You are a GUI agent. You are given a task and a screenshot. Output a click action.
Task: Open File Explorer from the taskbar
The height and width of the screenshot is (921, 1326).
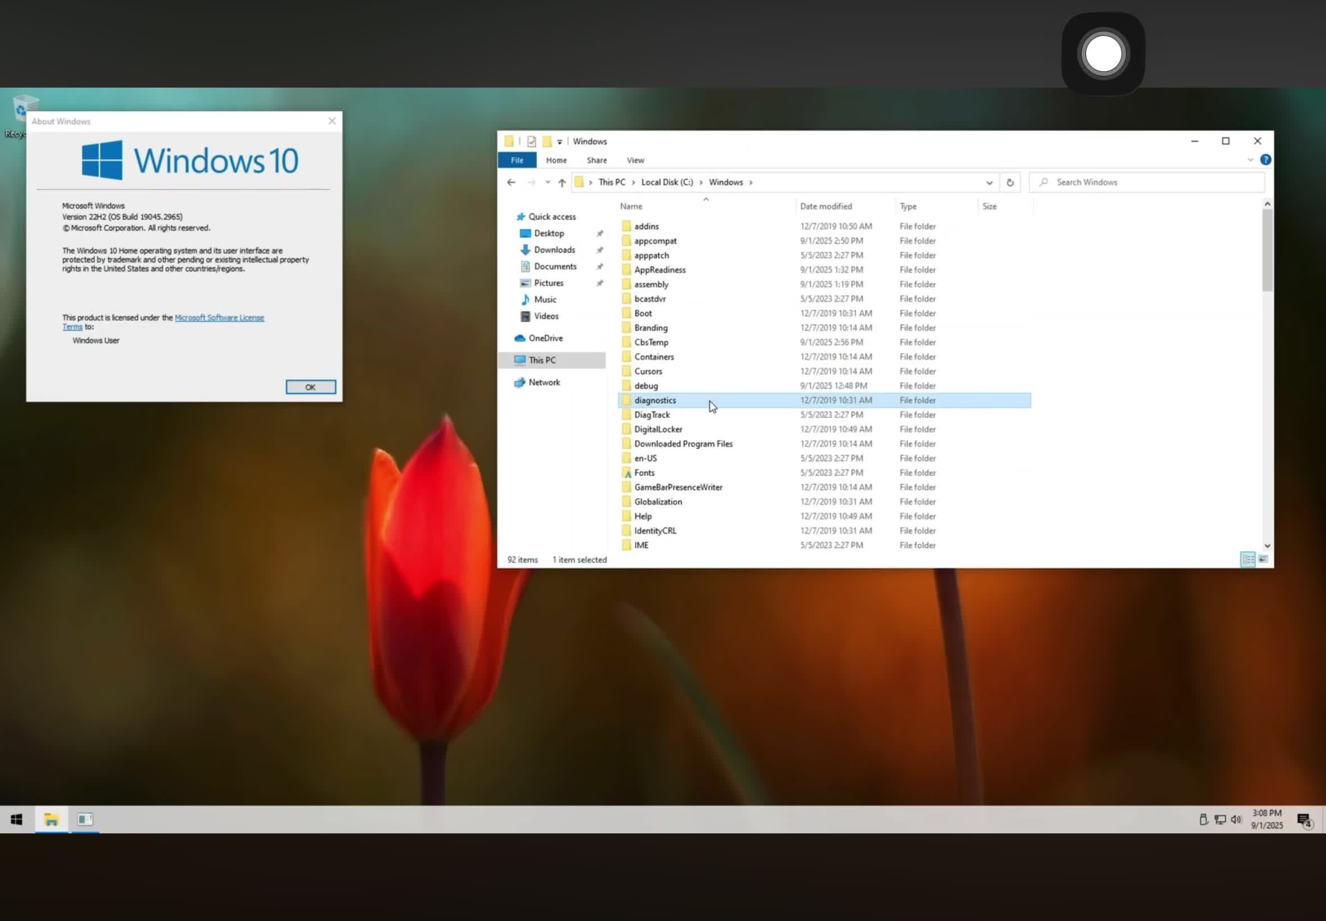(x=51, y=819)
